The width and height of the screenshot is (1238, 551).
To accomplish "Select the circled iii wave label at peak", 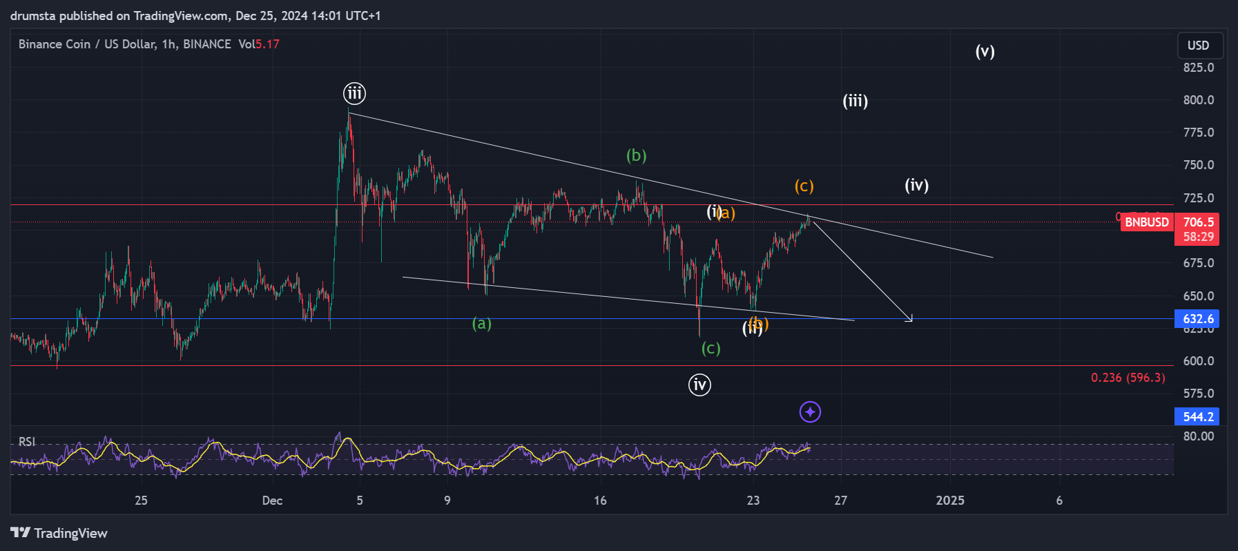I will [x=354, y=93].
